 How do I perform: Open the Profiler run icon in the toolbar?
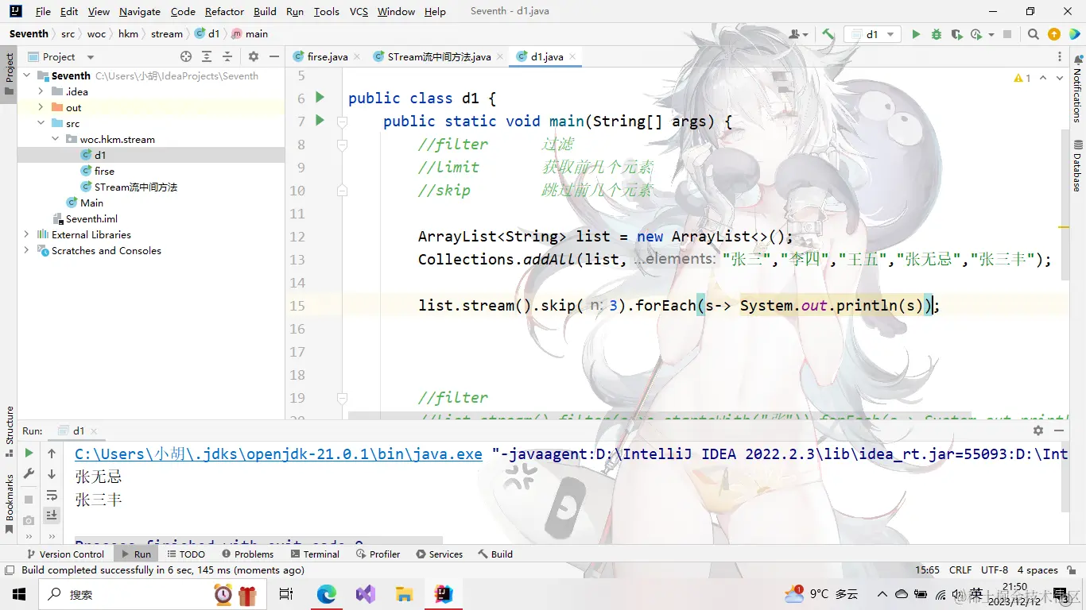click(x=977, y=33)
